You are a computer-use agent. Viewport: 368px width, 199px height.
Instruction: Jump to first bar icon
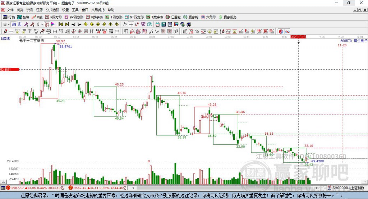point(60,24)
